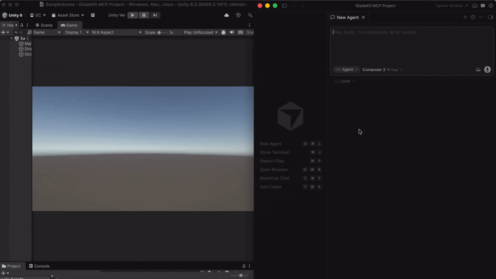Click the Agents Window link
The width and height of the screenshot is (496, 279).
pyautogui.click(x=452, y=6)
